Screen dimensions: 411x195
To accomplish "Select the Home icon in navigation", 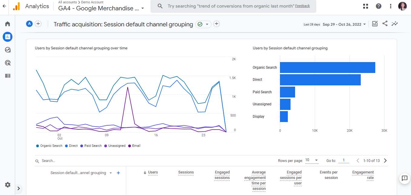I will (x=7, y=23).
